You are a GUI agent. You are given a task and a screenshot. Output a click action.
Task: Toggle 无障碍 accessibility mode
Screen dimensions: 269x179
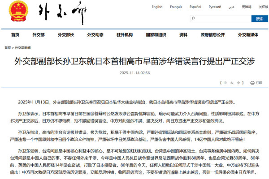[x=247, y=7]
